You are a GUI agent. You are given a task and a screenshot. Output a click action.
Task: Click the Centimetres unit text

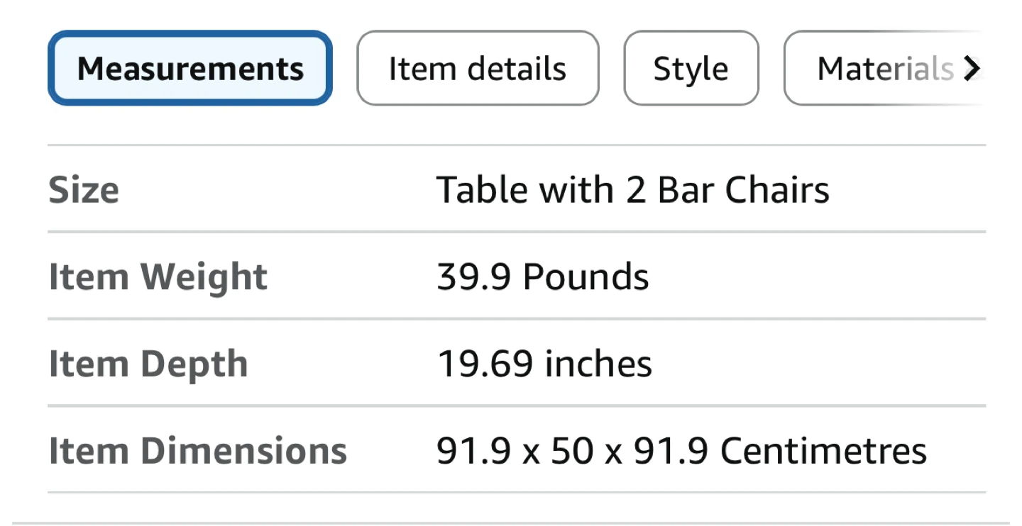click(823, 451)
